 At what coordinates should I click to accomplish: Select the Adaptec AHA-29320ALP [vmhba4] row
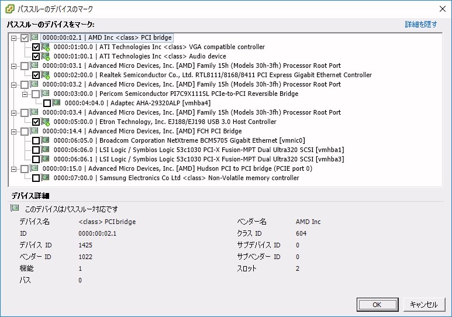[x=137, y=103]
